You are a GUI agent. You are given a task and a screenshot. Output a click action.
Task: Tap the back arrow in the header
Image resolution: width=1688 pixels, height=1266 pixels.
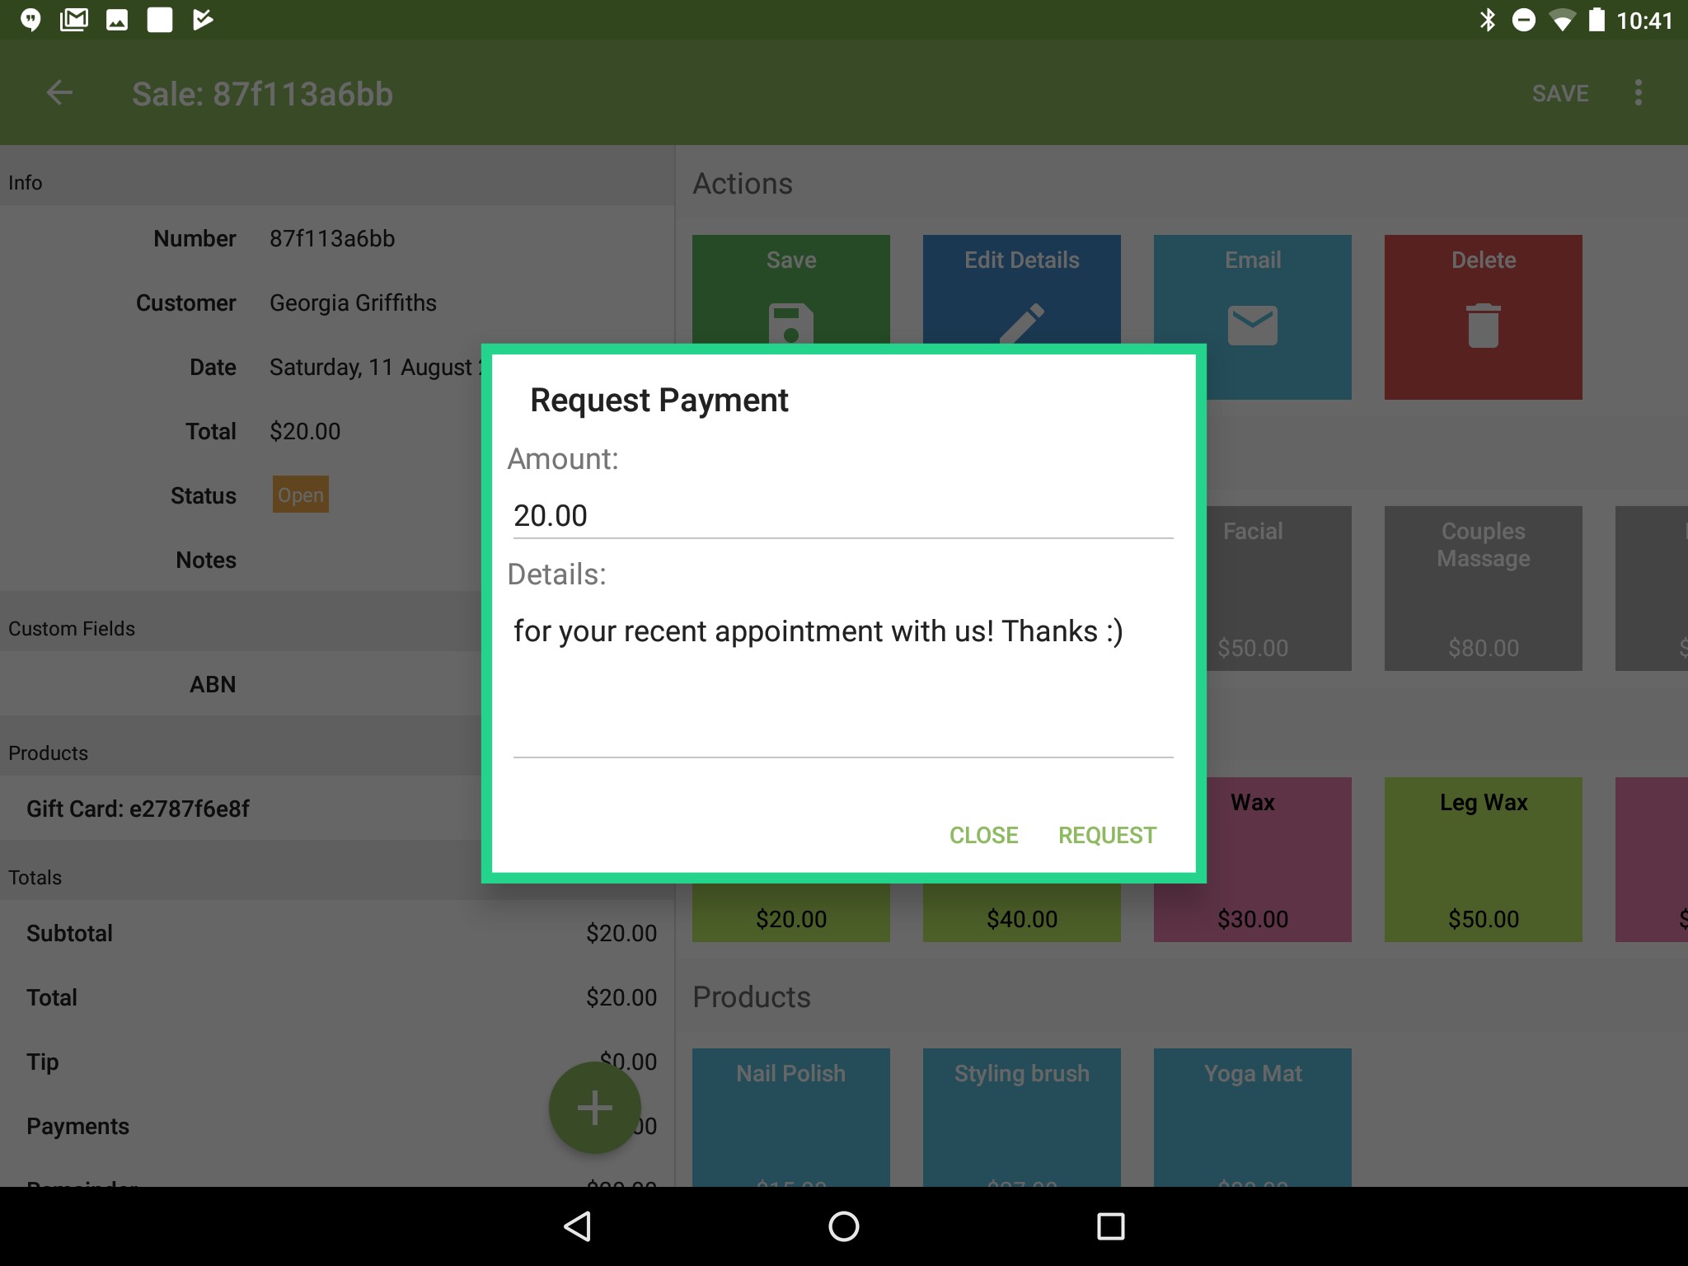click(x=59, y=93)
